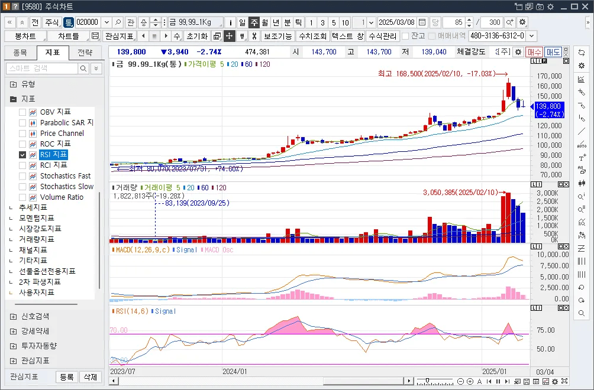
Task: Click the smart search magnifier in indicator panel
Action: click(x=83, y=69)
